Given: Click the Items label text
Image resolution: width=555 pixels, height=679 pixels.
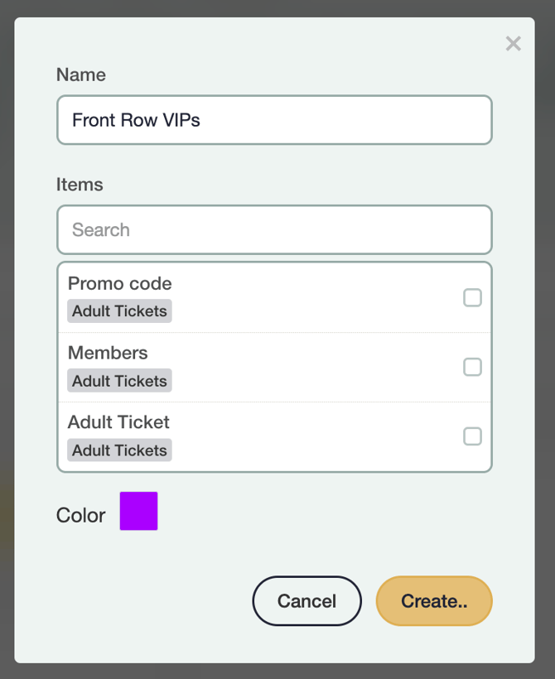Looking at the screenshot, I should [x=80, y=184].
